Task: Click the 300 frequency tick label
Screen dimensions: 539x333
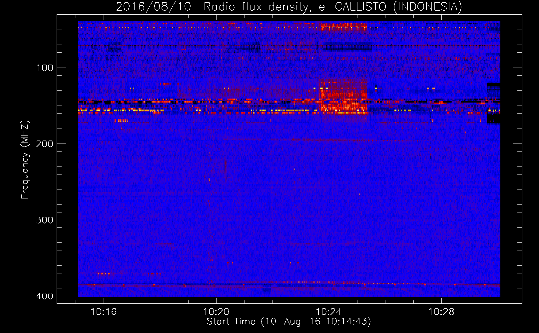Action: 45,220
